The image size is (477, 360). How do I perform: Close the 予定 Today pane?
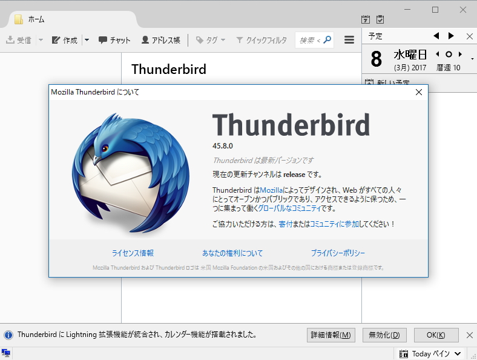[x=469, y=36]
